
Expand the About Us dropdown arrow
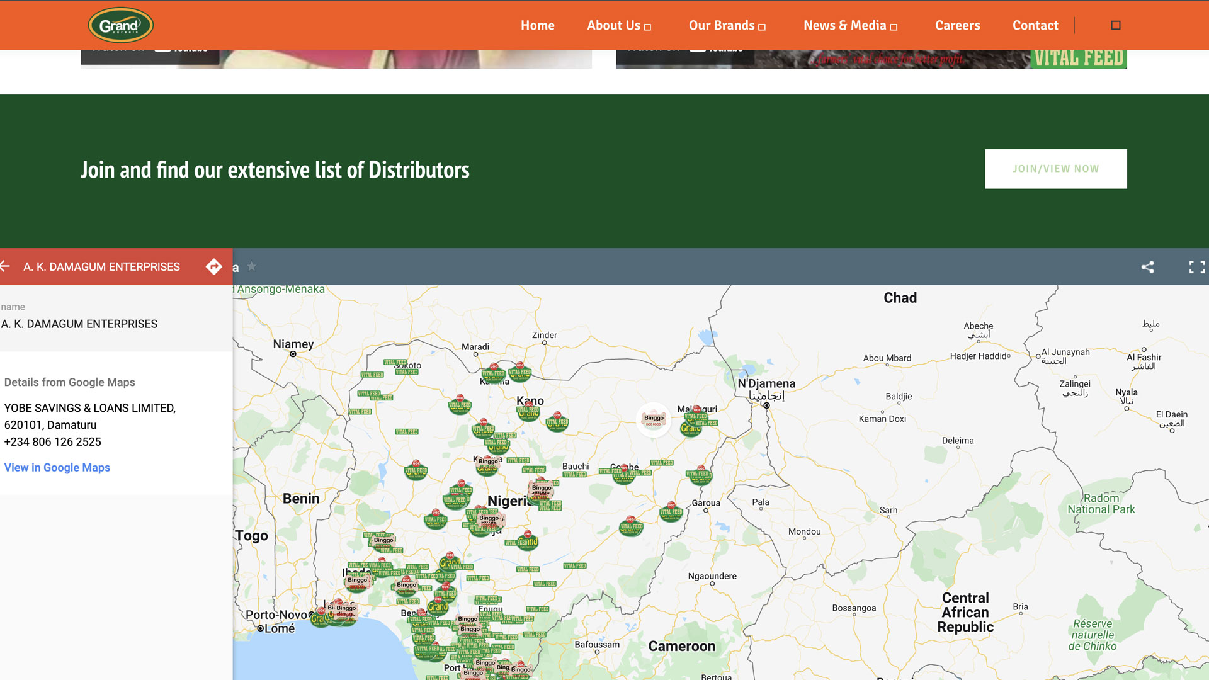[x=647, y=27]
